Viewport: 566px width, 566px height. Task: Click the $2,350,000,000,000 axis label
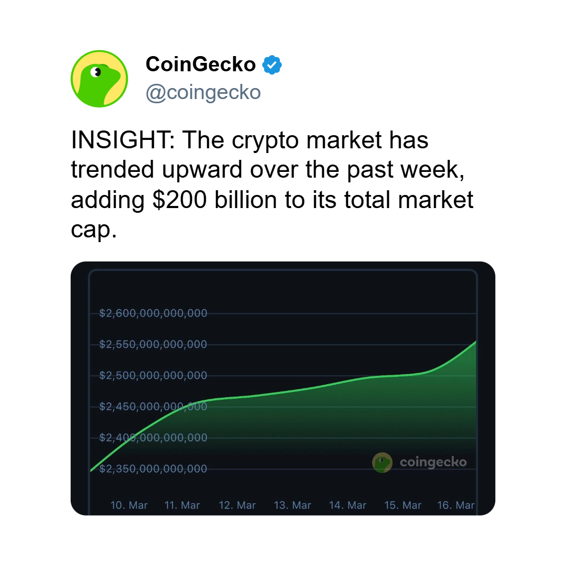[x=153, y=469]
